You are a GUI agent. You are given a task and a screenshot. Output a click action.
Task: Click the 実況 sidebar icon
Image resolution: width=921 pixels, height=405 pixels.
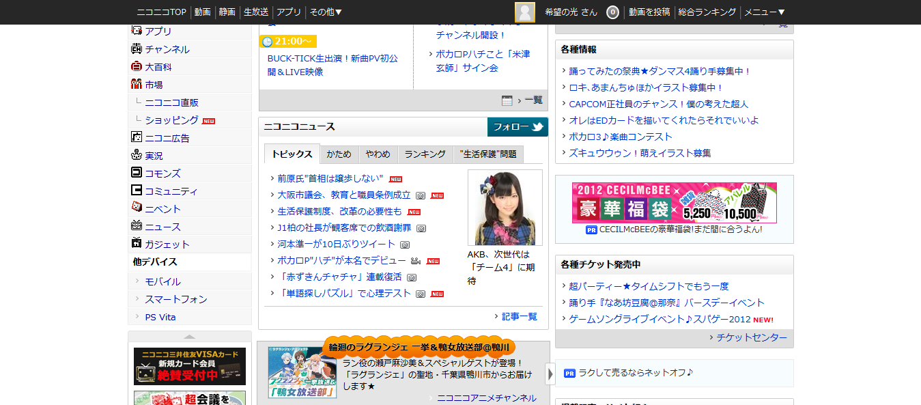(136, 155)
